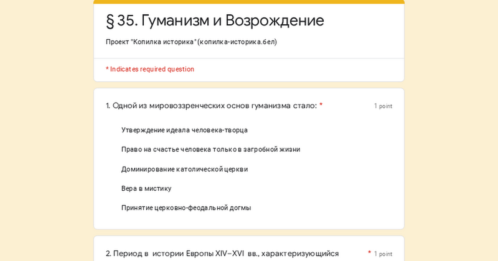This screenshot has width=498, height=261.
Task: Mark "Вера в мистику" as the answer
Action: tap(146, 188)
